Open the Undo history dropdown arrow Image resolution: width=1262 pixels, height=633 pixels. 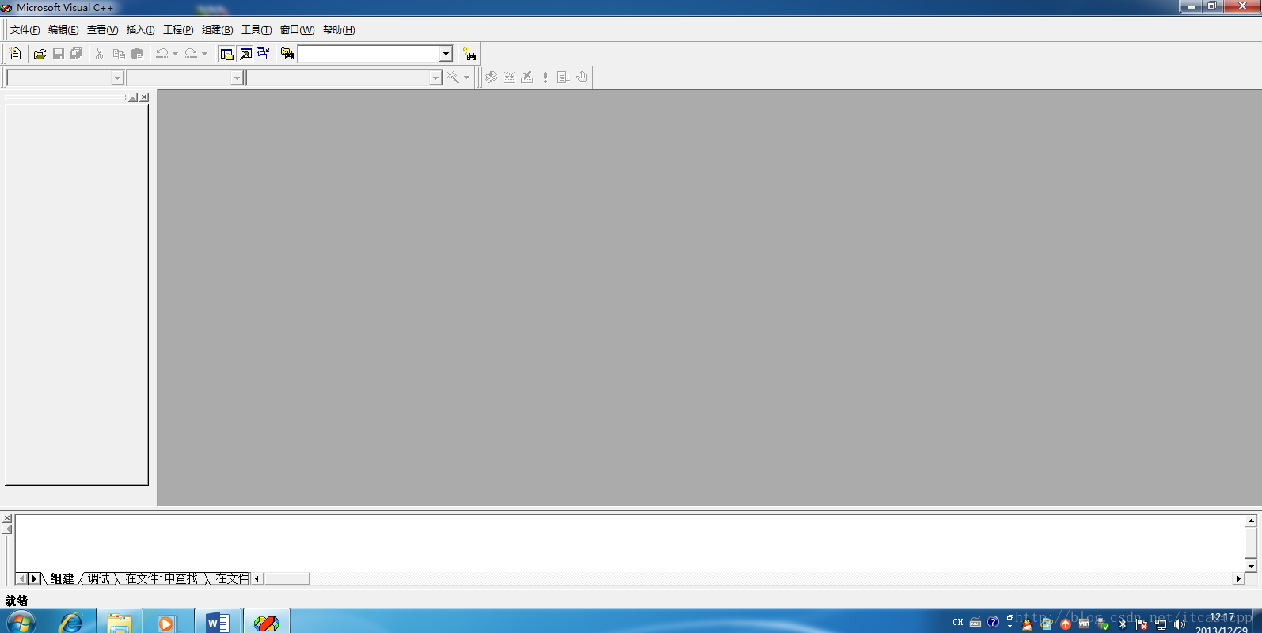(175, 54)
